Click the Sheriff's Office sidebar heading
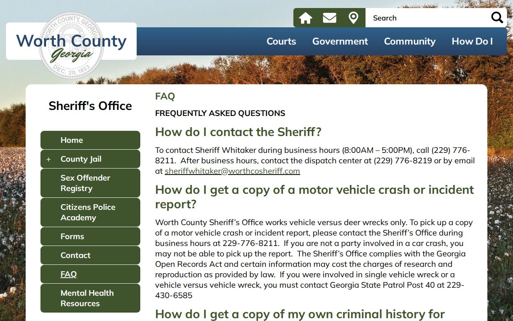Image resolution: width=513 pixels, height=321 pixels. click(90, 106)
